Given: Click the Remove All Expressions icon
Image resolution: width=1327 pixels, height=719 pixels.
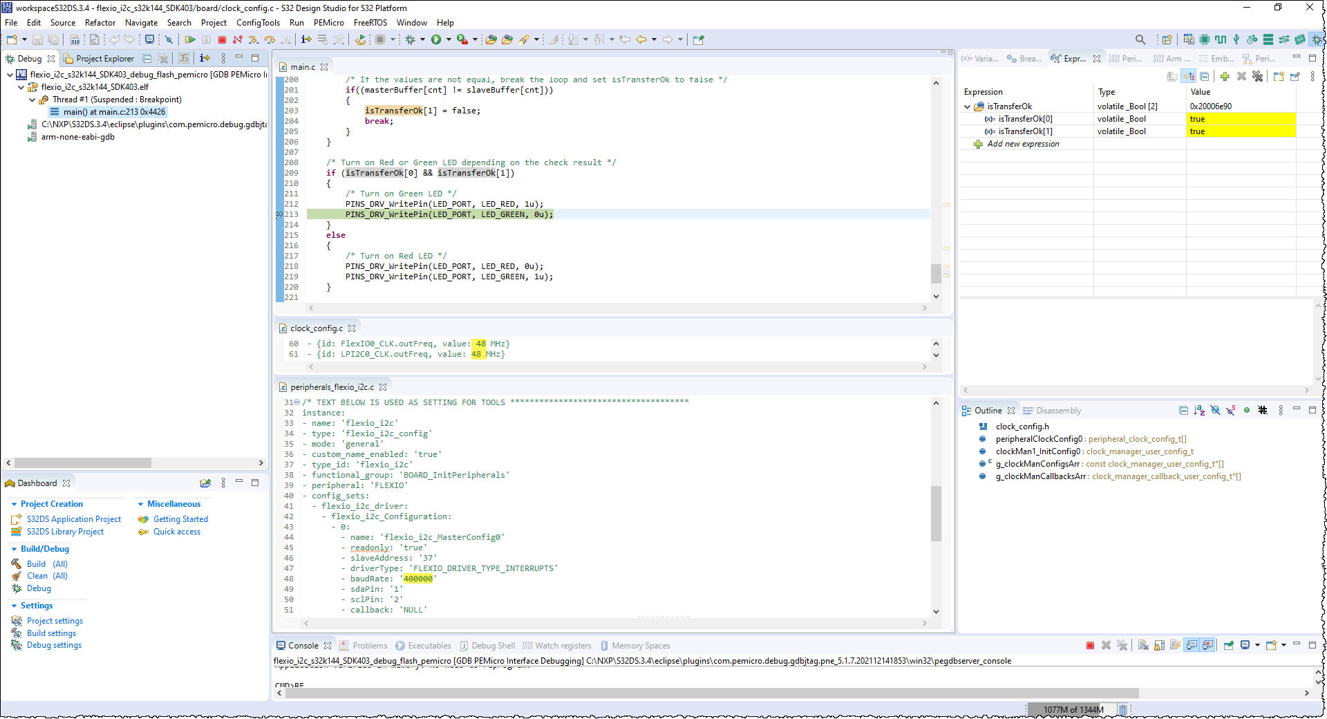Looking at the screenshot, I should (x=1257, y=77).
